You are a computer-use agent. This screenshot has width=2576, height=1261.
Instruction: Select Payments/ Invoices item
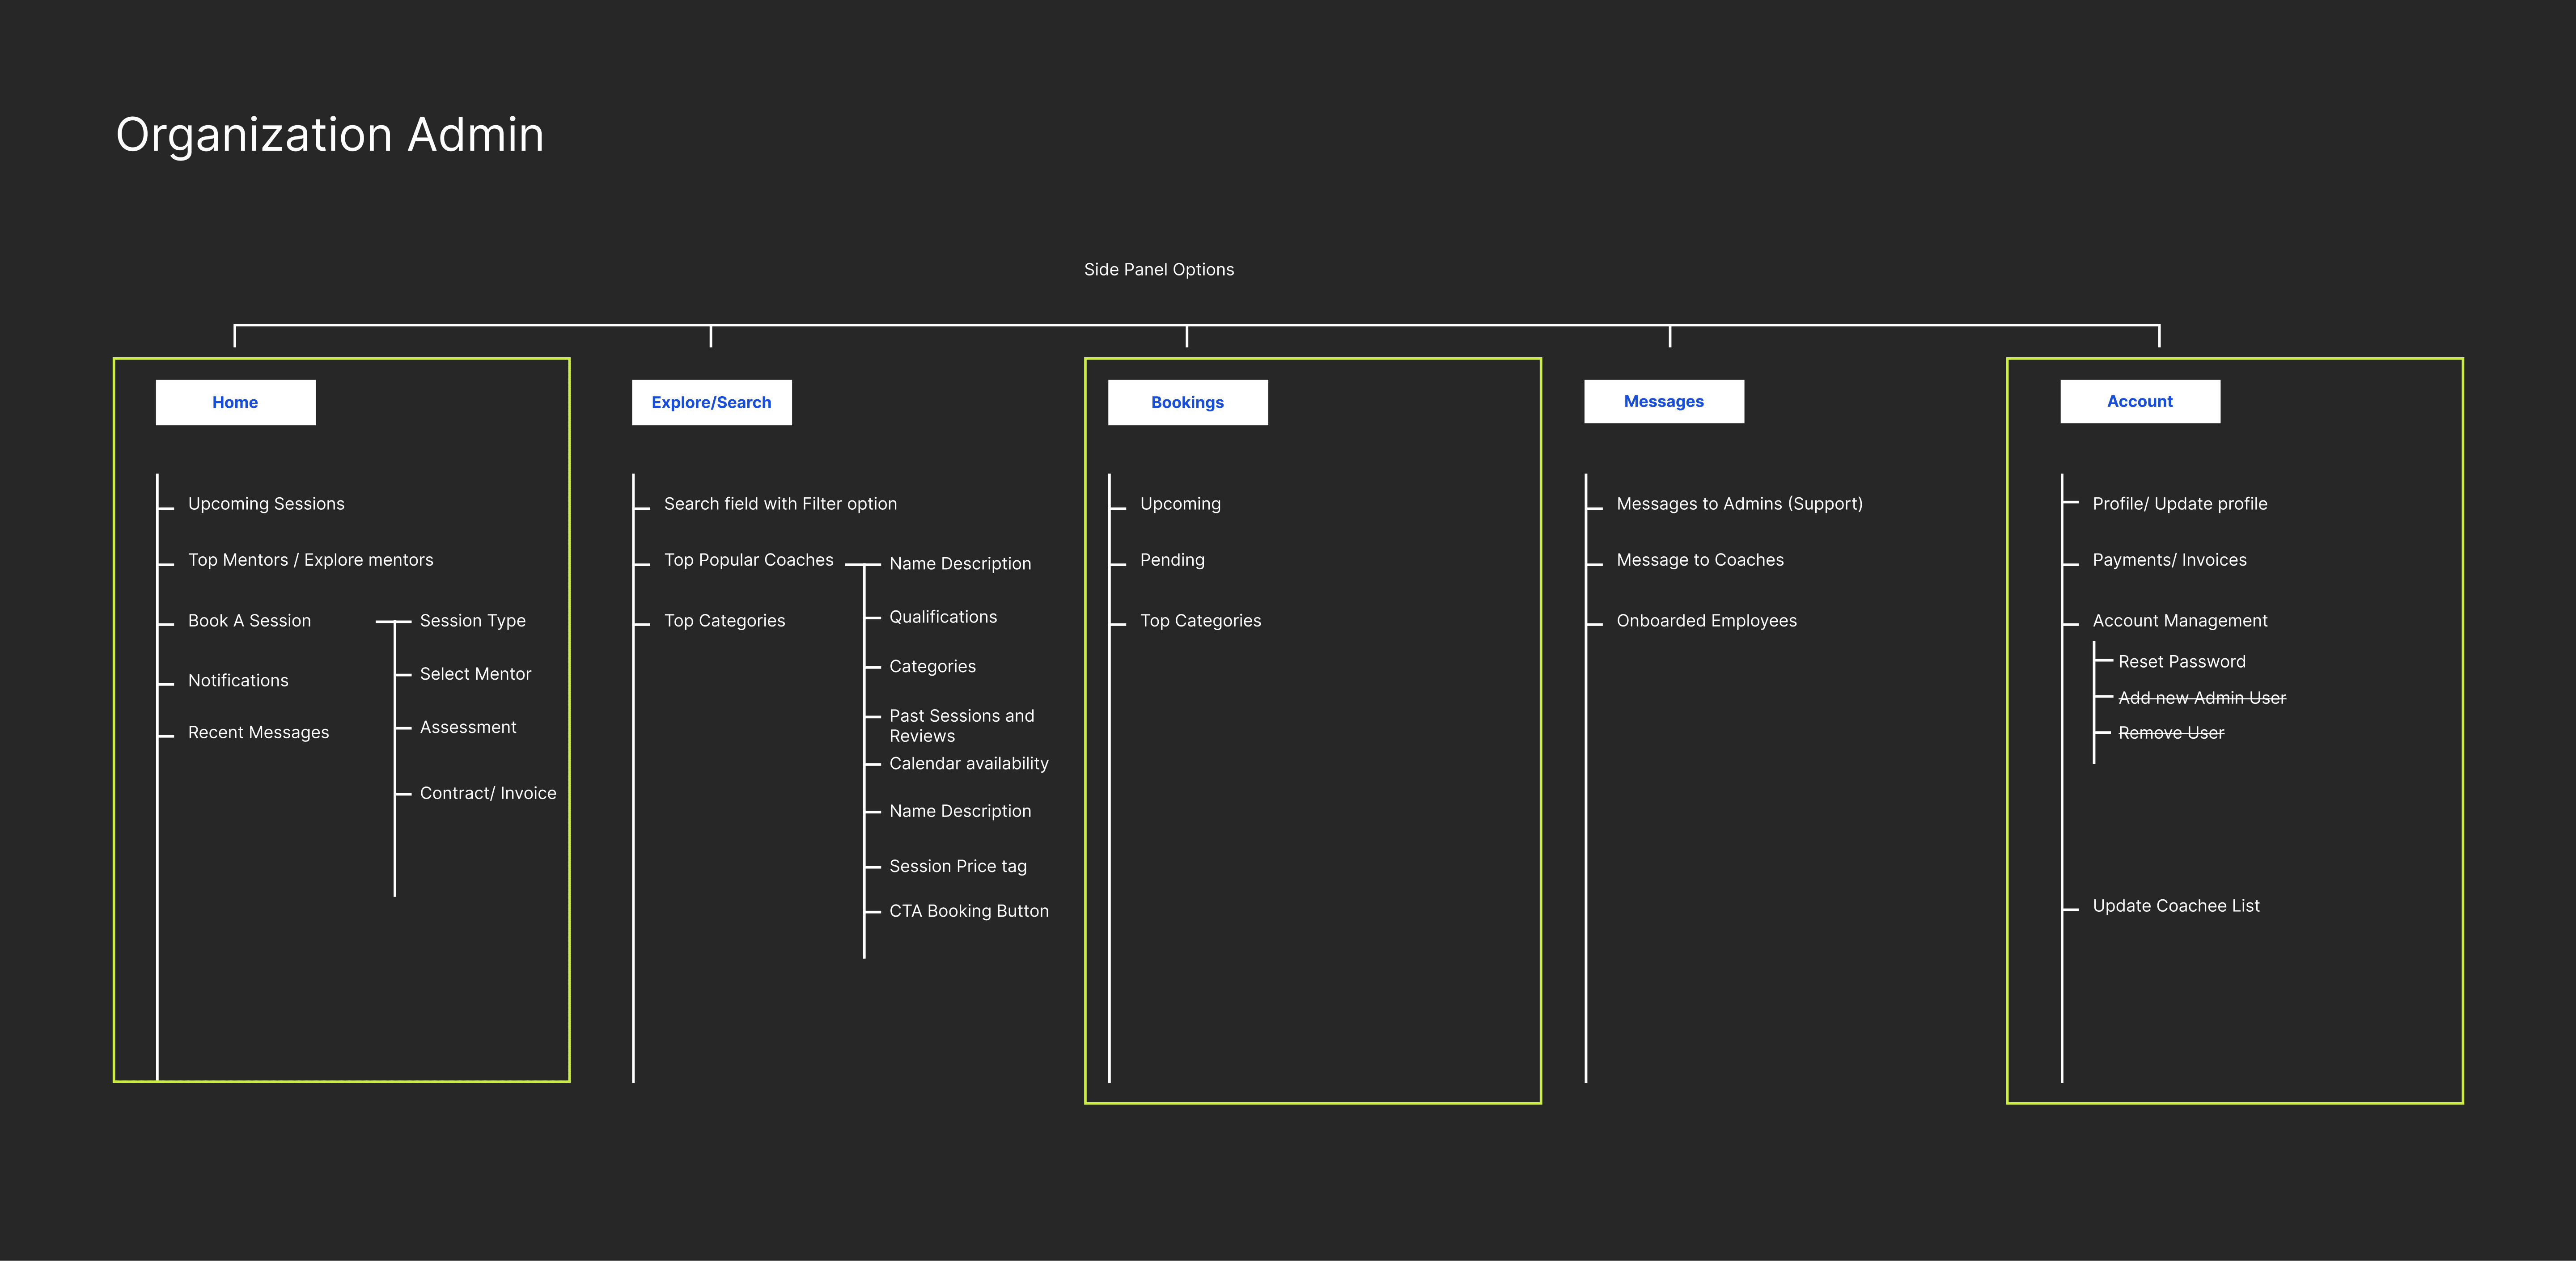pos(2169,560)
